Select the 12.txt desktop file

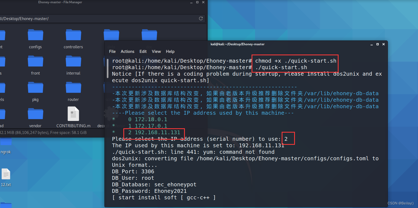pos(6,174)
